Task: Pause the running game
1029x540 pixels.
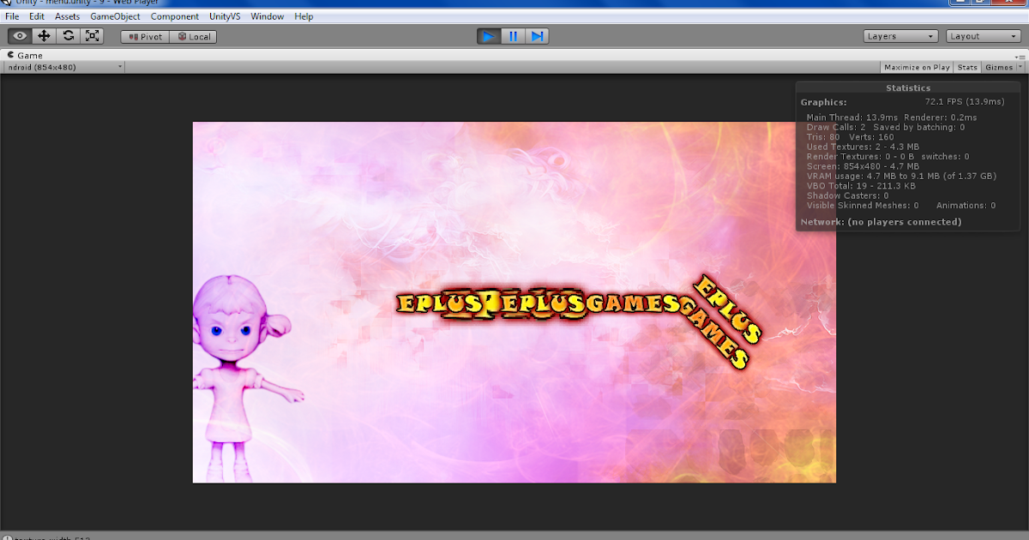Action: [x=513, y=35]
